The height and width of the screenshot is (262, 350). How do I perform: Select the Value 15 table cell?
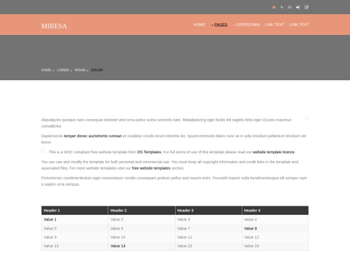(x=209, y=246)
